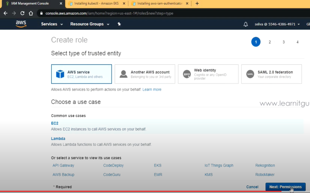
Task: Select the RoboMaker service
Action: tap(265, 175)
